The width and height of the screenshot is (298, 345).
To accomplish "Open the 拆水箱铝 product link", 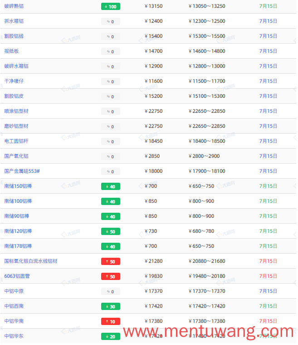I will [14, 21].
